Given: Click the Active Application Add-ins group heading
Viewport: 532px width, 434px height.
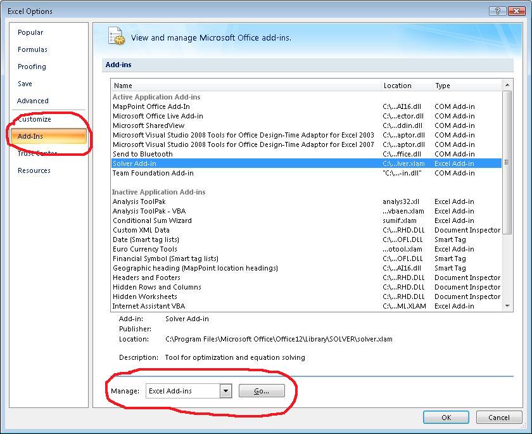Looking at the screenshot, I should (156, 97).
